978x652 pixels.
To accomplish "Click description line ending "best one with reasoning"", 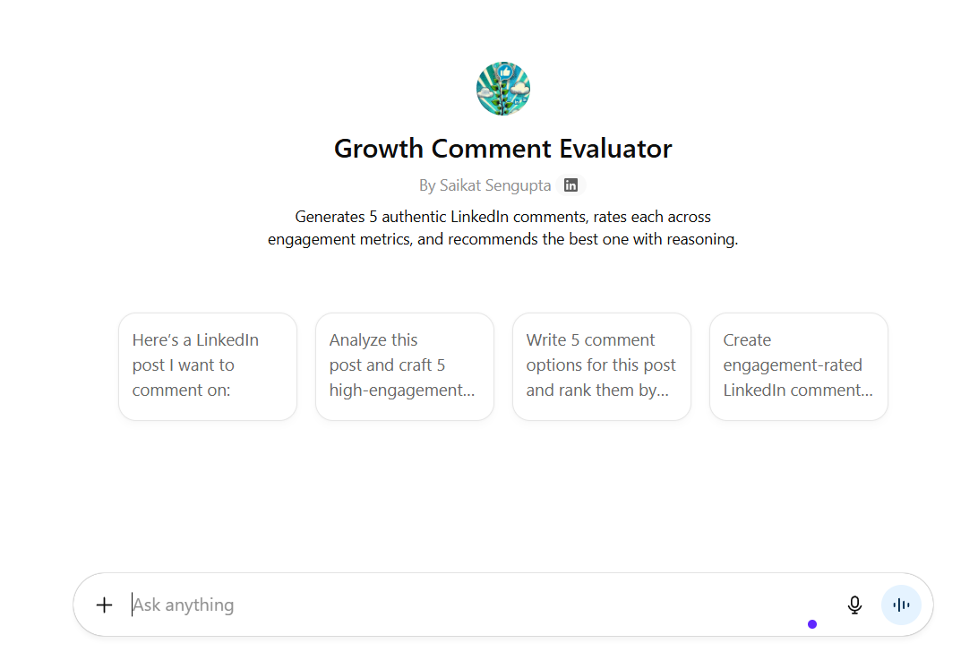I will (x=503, y=240).
